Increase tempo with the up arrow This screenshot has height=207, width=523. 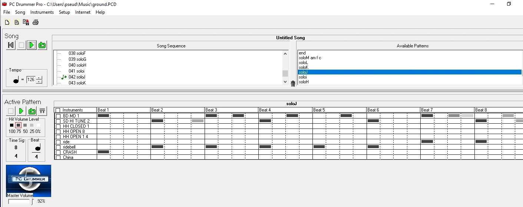pyautogui.click(x=39, y=78)
